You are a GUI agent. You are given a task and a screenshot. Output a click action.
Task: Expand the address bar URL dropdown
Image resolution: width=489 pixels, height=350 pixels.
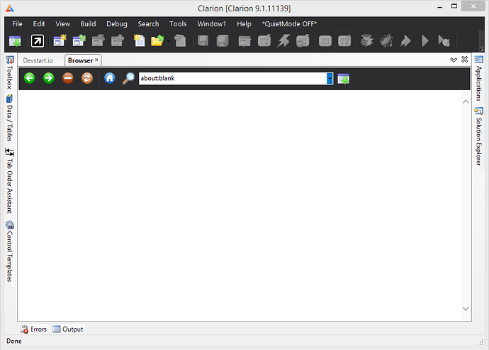pyautogui.click(x=330, y=78)
